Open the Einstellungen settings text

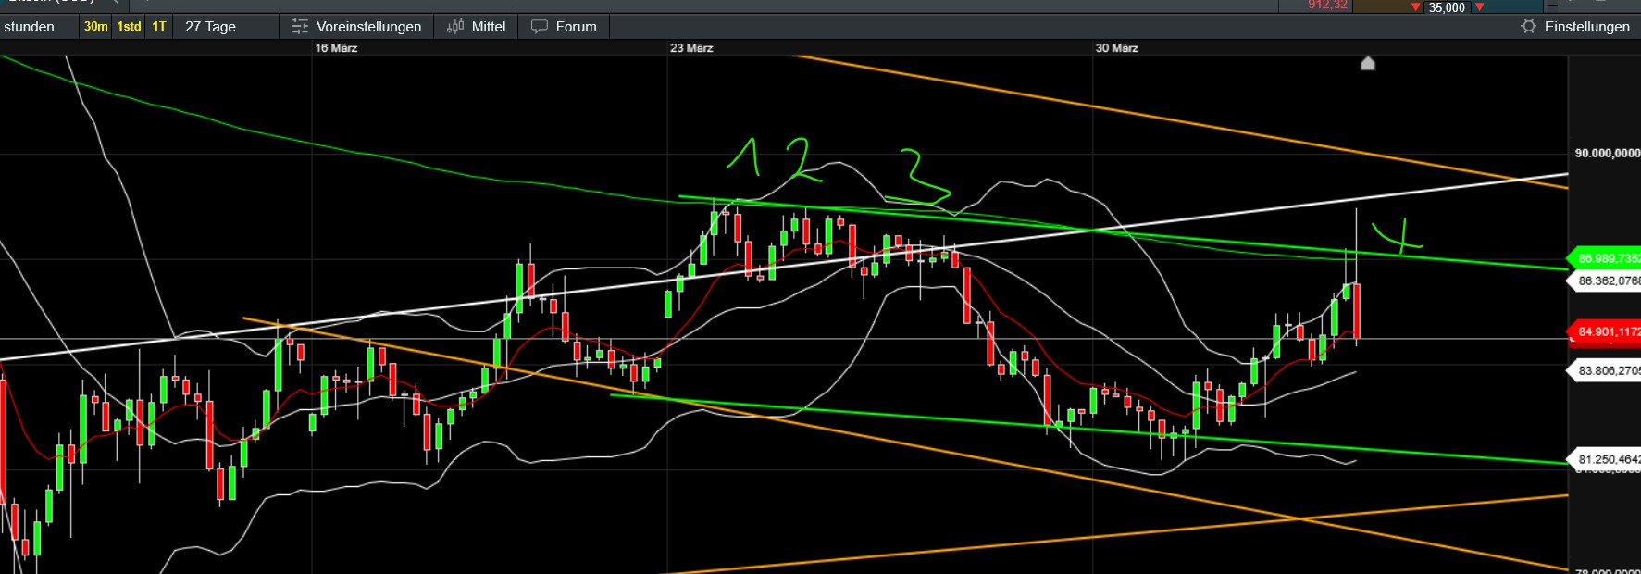[1586, 27]
